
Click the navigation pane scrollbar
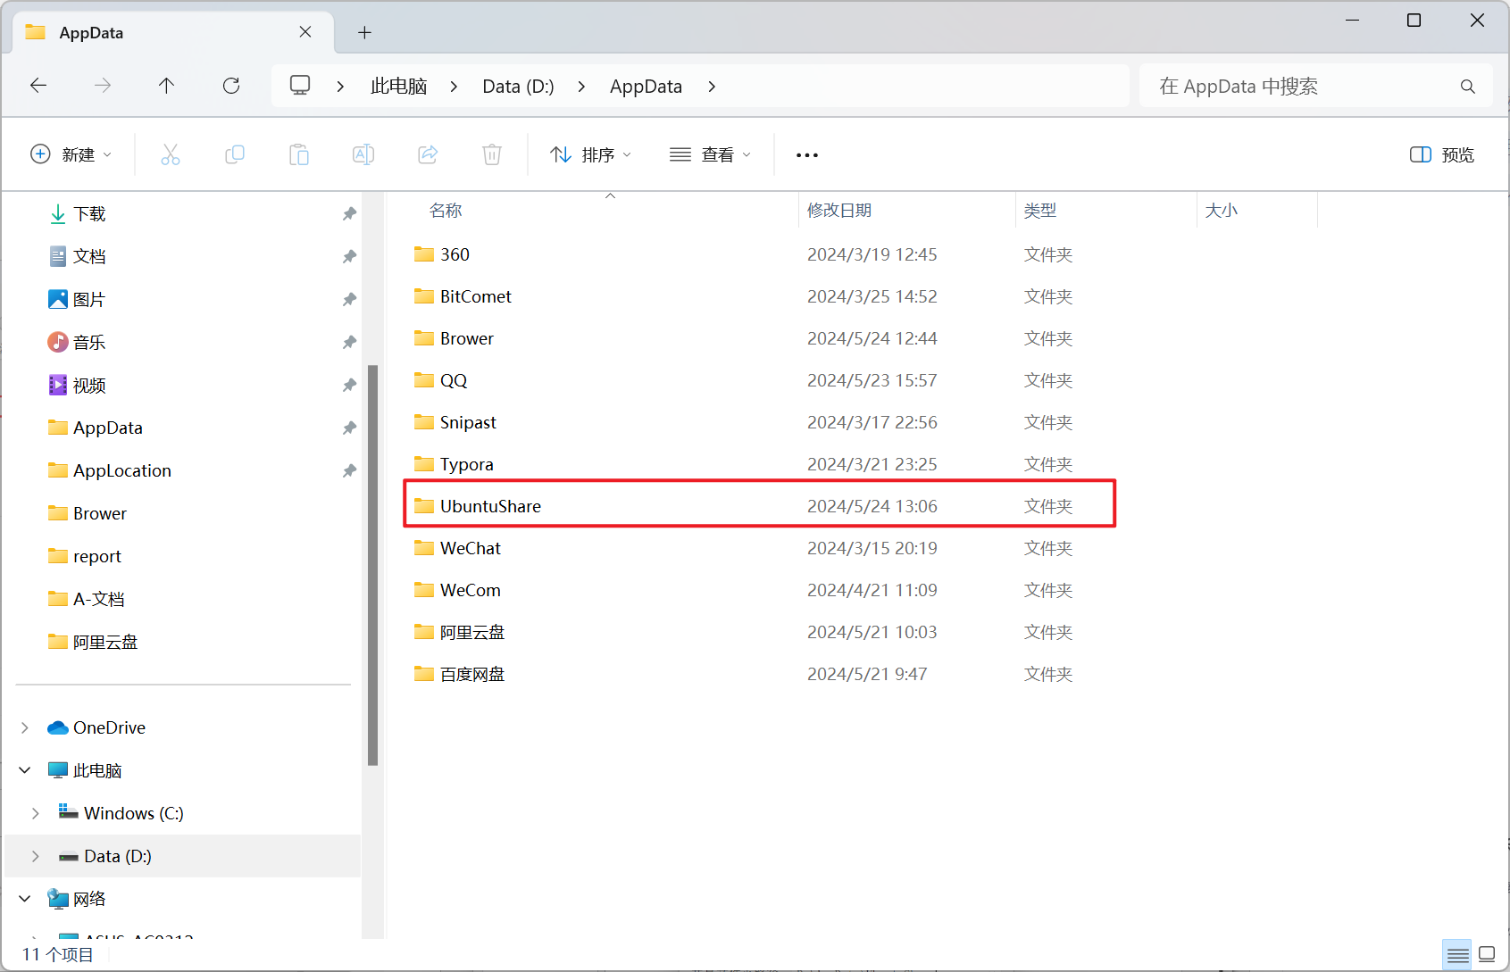pos(372,565)
